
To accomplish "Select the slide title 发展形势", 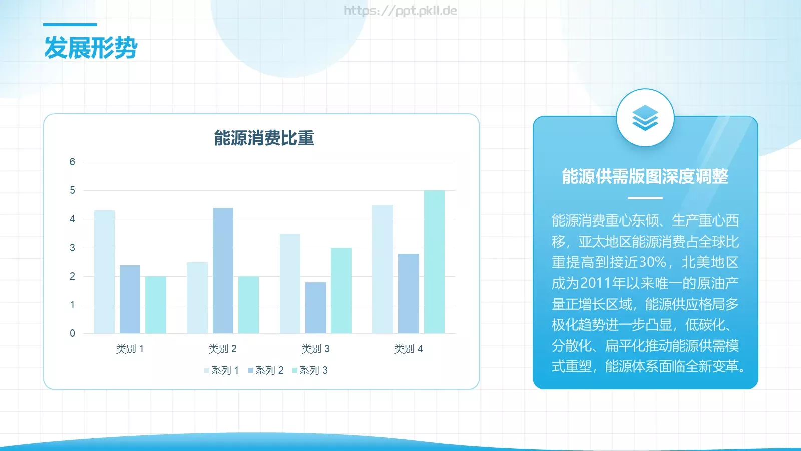I will pyautogui.click(x=91, y=48).
